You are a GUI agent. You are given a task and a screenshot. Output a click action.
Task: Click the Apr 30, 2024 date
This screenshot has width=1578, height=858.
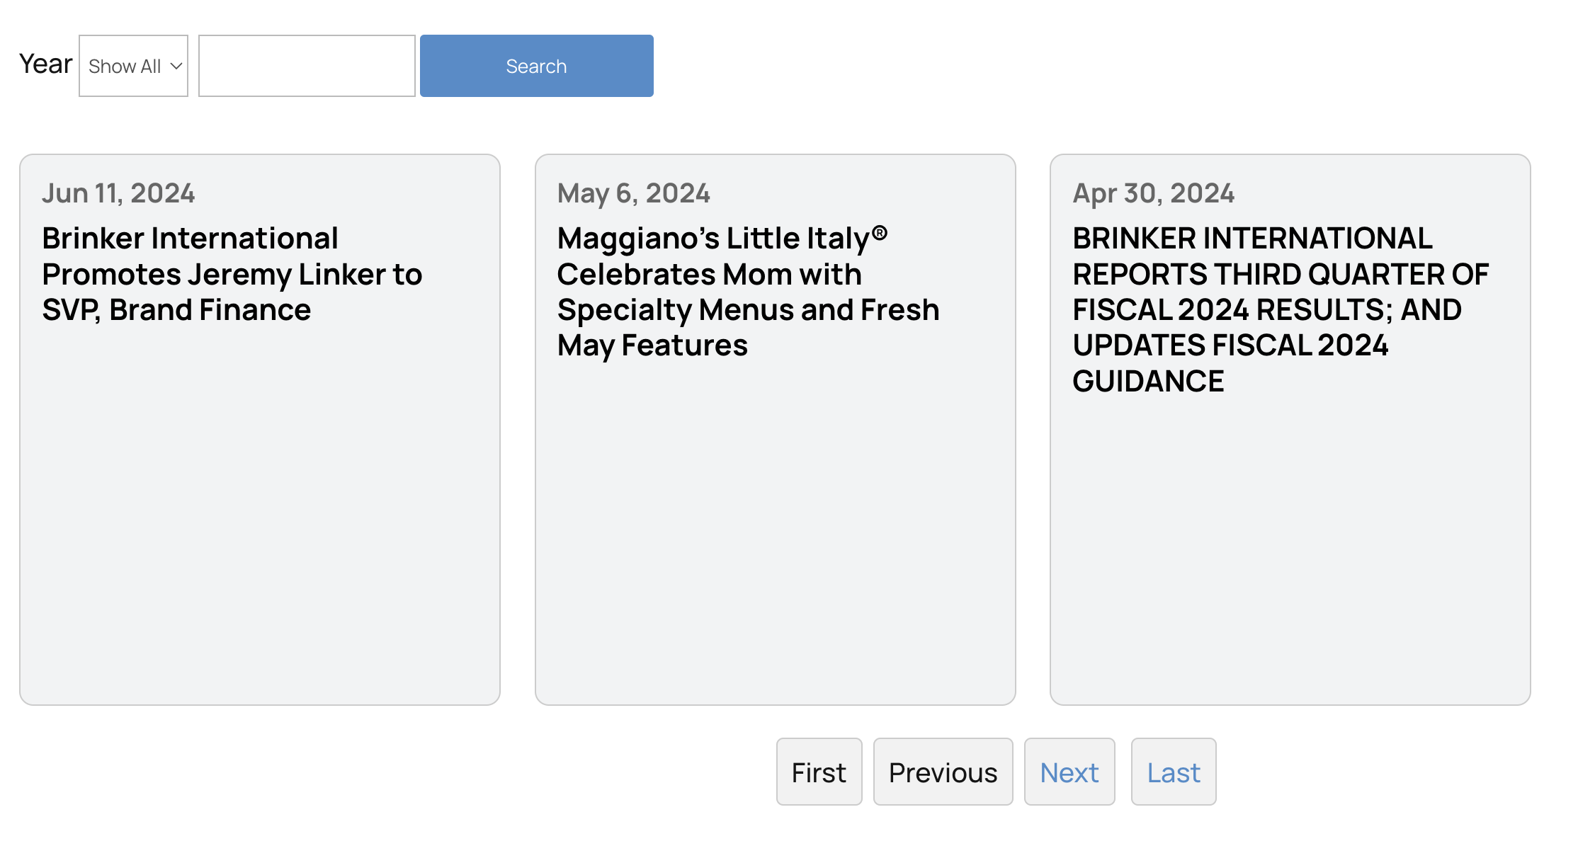pyautogui.click(x=1153, y=193)
